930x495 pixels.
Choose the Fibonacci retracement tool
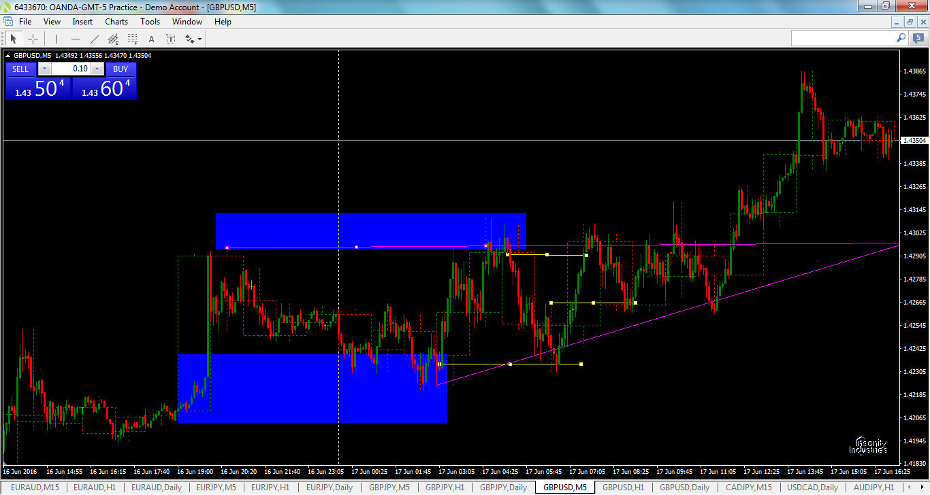click(131, 38)
